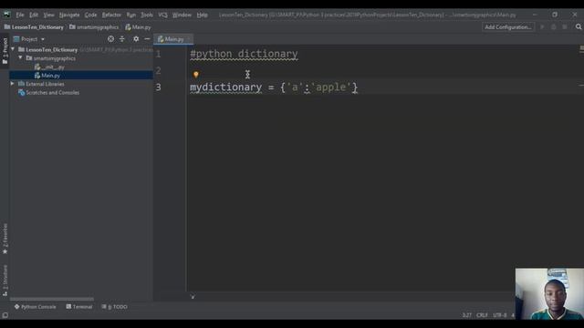Expand External Libraries node

(x=12, y=84)
